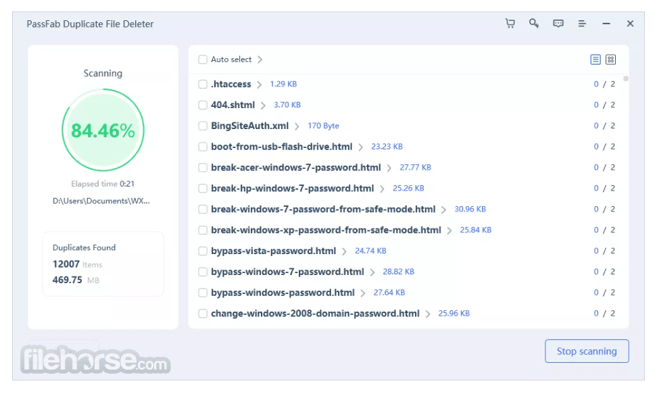Click the 30.96 KB size value
This screenshot has height=394, width=657.
(470, 209)
